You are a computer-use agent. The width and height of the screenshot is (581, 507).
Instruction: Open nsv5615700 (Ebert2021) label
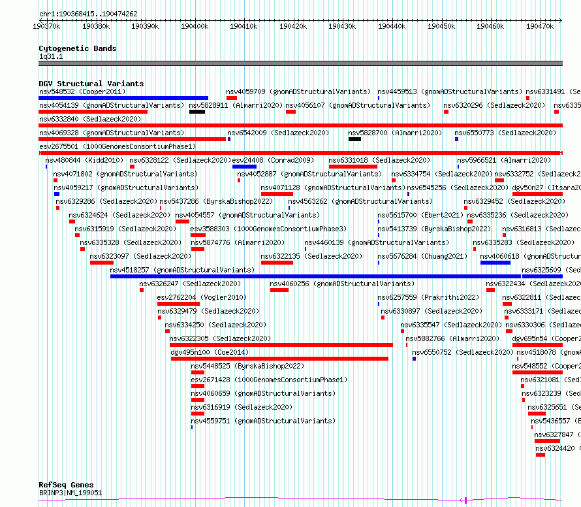coord(420,215)
